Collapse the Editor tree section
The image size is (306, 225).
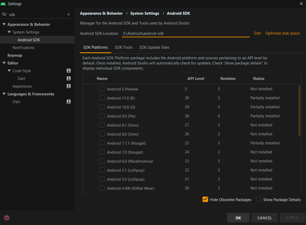tap(4, 63)
